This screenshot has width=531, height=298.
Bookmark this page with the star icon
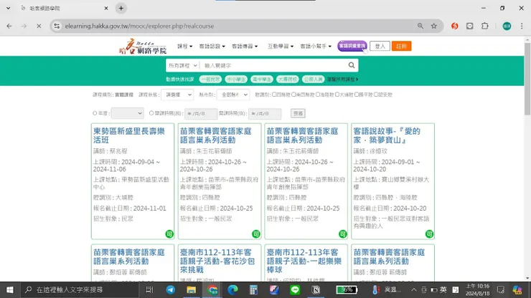click(x=434, y=26)
